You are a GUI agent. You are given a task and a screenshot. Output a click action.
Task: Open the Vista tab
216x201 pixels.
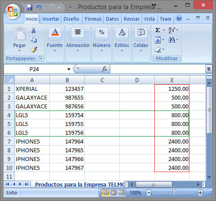point(149,19)
